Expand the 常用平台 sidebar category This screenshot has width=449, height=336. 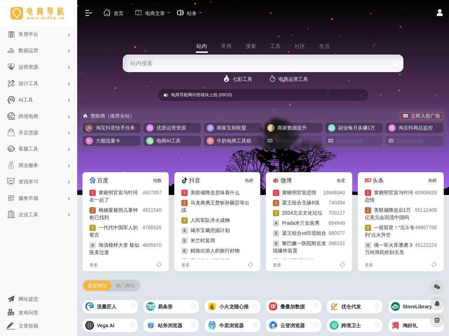39,34
